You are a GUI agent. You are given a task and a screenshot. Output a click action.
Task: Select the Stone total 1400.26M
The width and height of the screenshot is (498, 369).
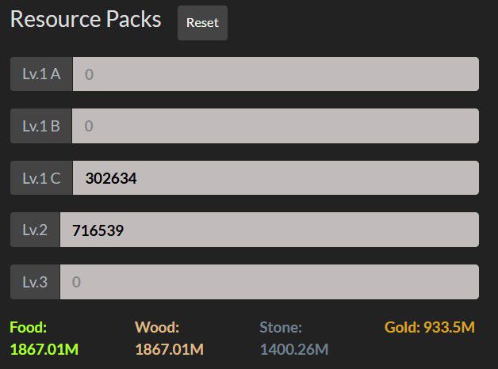[x=294, y=348]
